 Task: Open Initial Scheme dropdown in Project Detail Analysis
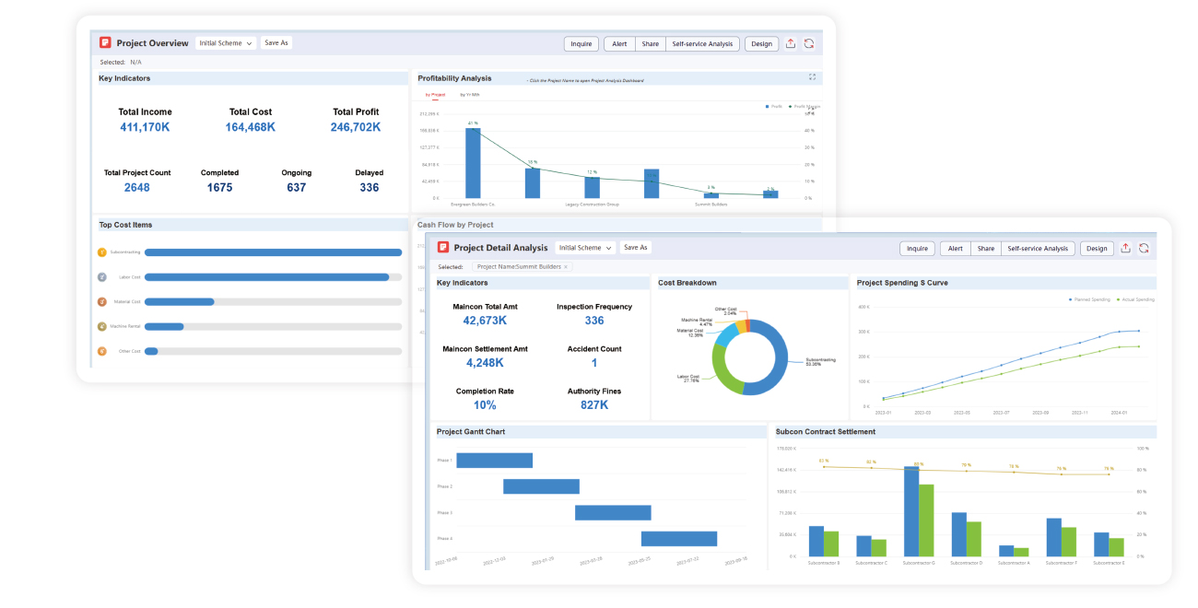coord(585,248)
